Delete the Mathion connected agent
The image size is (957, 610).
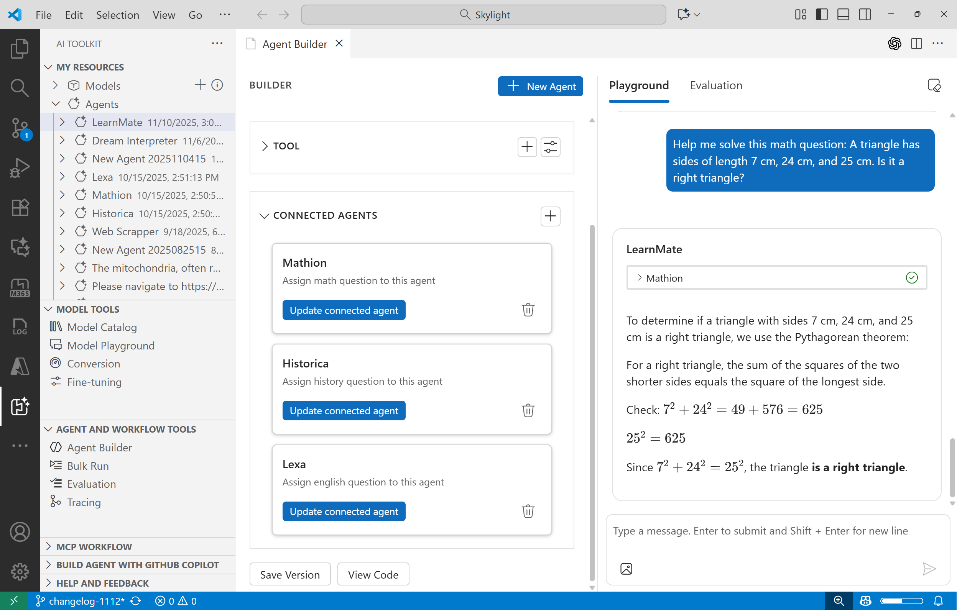pos(528,309)
